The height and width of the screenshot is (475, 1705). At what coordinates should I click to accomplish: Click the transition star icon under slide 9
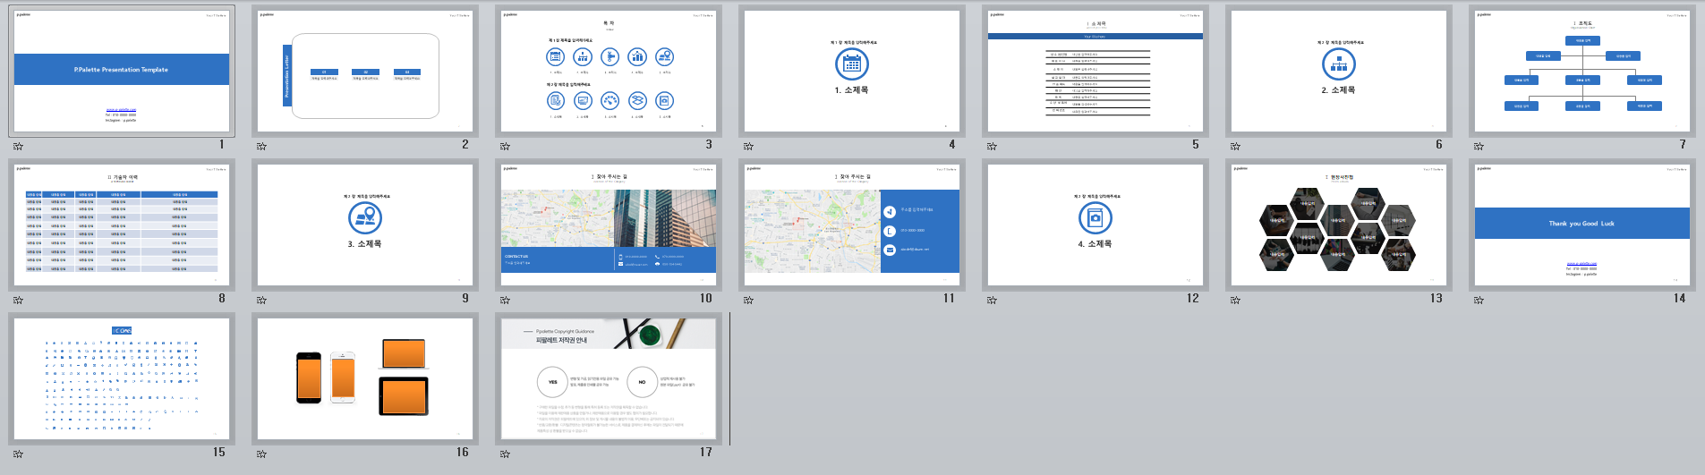(x=261, y=300)
